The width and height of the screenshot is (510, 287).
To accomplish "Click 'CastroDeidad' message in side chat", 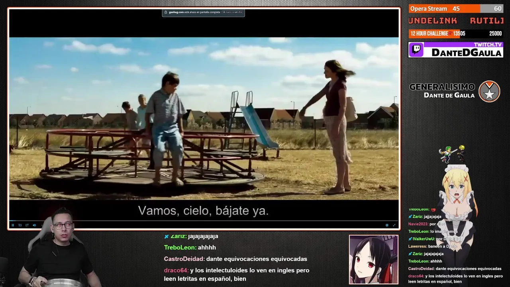I will pos(455,269).
